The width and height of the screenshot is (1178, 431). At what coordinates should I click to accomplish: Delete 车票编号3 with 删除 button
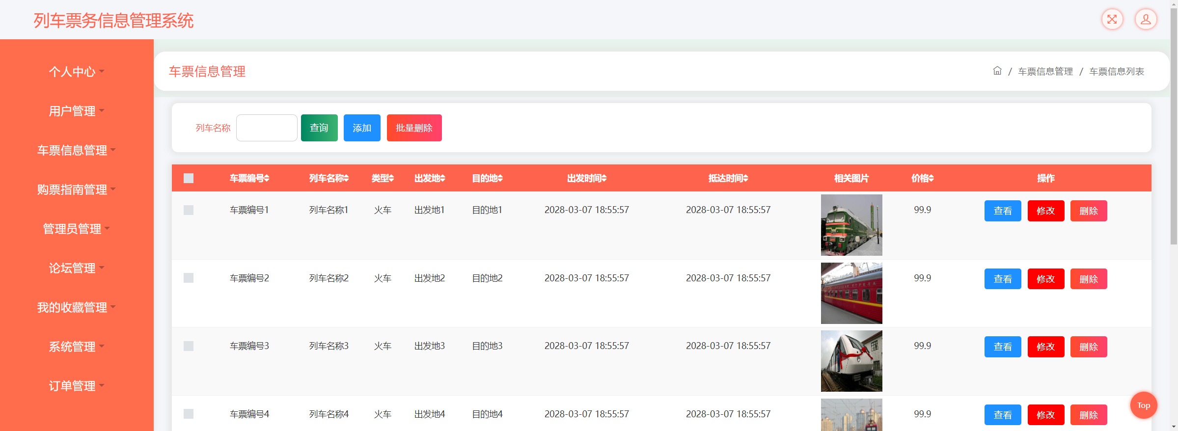click(1089, 347)
